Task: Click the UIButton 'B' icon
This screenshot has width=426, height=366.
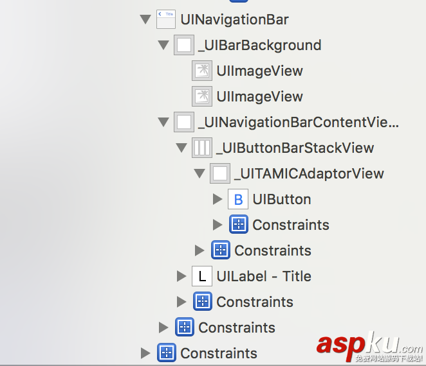Action: [x=237, y=199]
